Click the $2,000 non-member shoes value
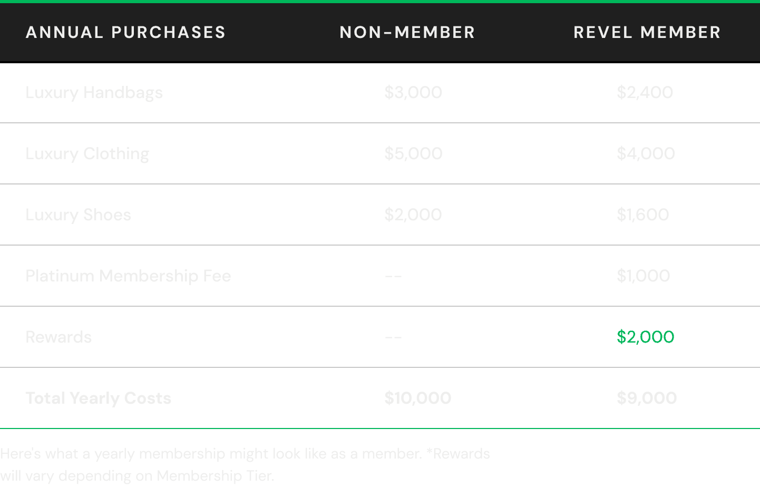The height and width of the screenshot is (487, 760). pyautogui.click(x=413, y=215)
